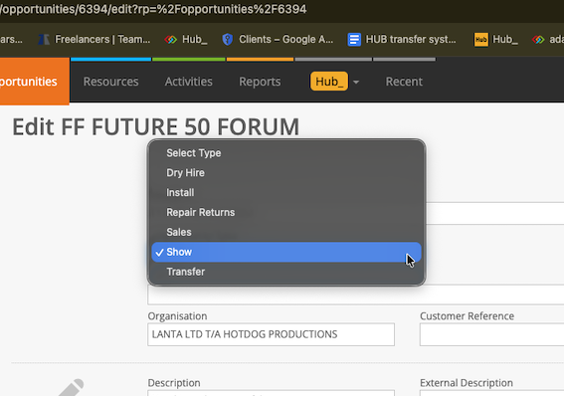
Task: Switch to the Activities tab
Action: 188,82
